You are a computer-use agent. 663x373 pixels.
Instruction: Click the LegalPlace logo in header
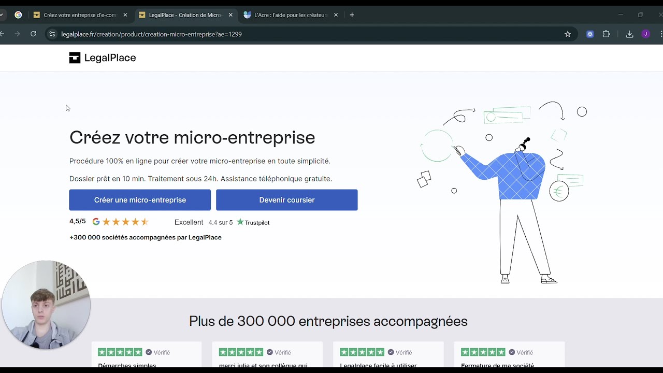[103, 58]
